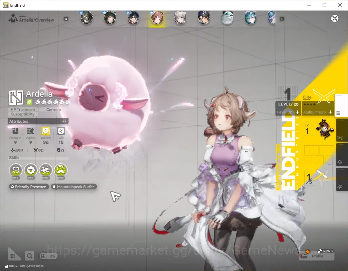Screen dimensions: 348x271
Task: Click the green element leaf icon under Ardelia
Action: click(29, 102)
